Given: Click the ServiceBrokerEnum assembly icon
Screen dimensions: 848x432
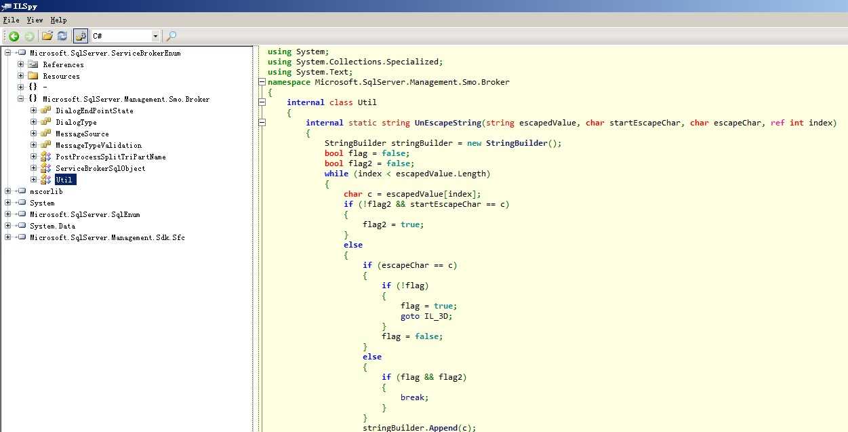Looking at the screenshot, I should [20, 53].
